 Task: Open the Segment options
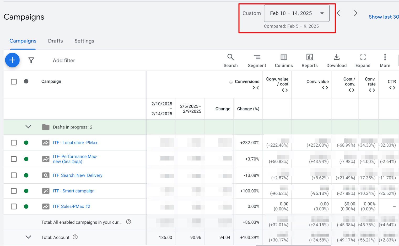[x=257, y=61]
